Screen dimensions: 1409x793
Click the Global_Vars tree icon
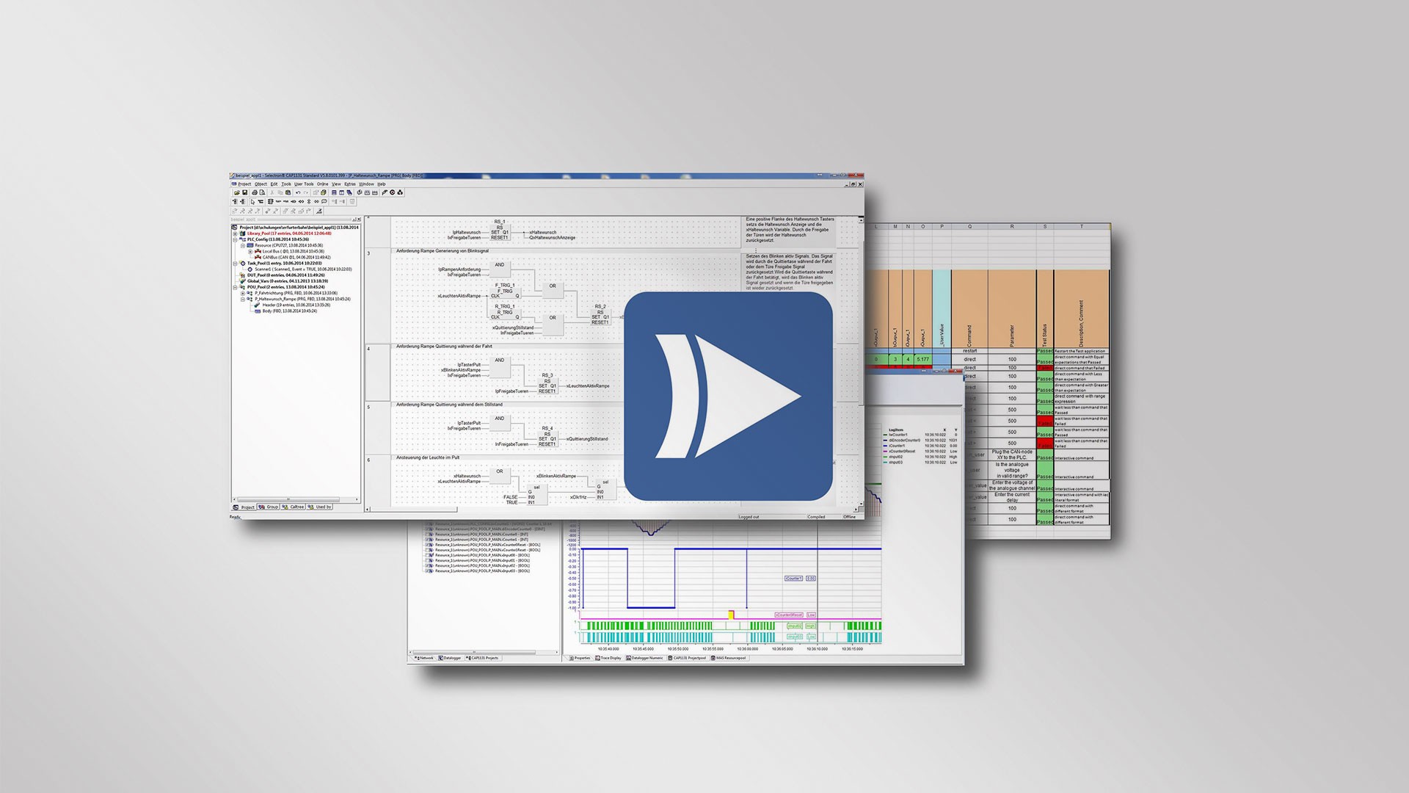click(242, 280)
